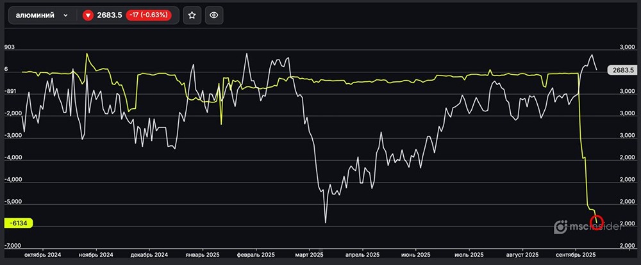Click the red down-triangle price direction icon
641x265 pixels.
coord(88,15)
